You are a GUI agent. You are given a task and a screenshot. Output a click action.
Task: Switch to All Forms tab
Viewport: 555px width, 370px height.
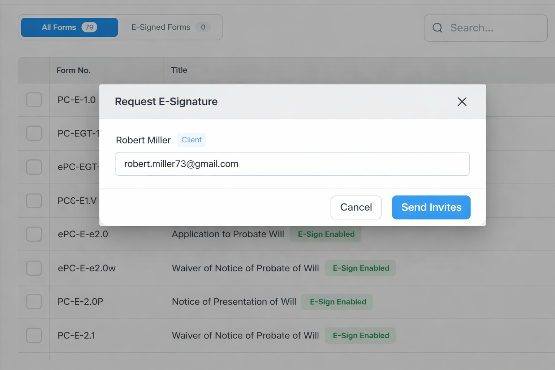click(69, 27)
